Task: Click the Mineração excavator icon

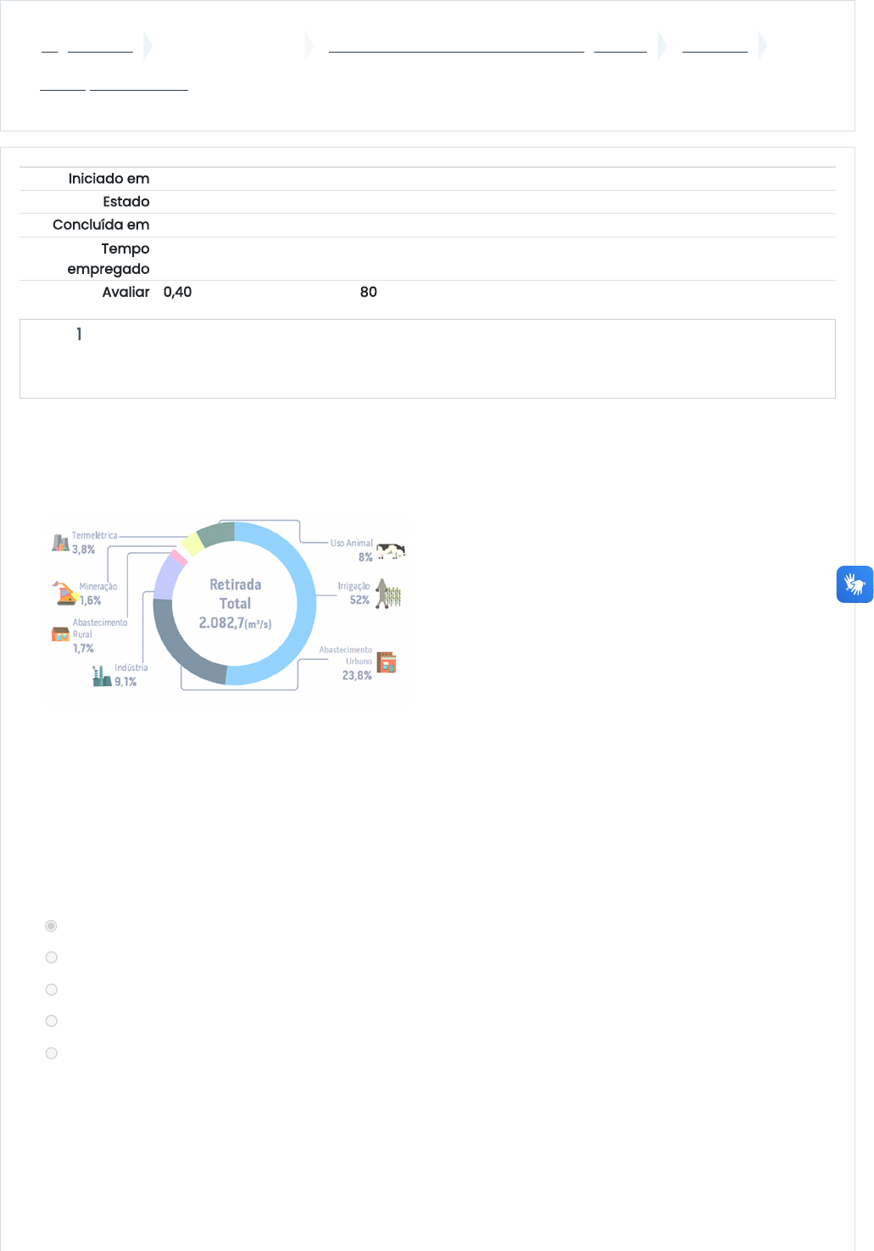Action: coord(64,594)
